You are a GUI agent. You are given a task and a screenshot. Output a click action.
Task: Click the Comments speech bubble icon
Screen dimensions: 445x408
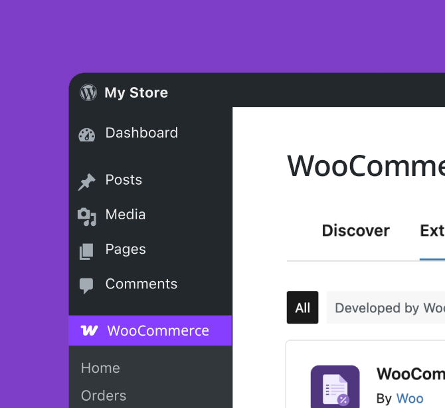pyautogui.click(x=86, y=286)
